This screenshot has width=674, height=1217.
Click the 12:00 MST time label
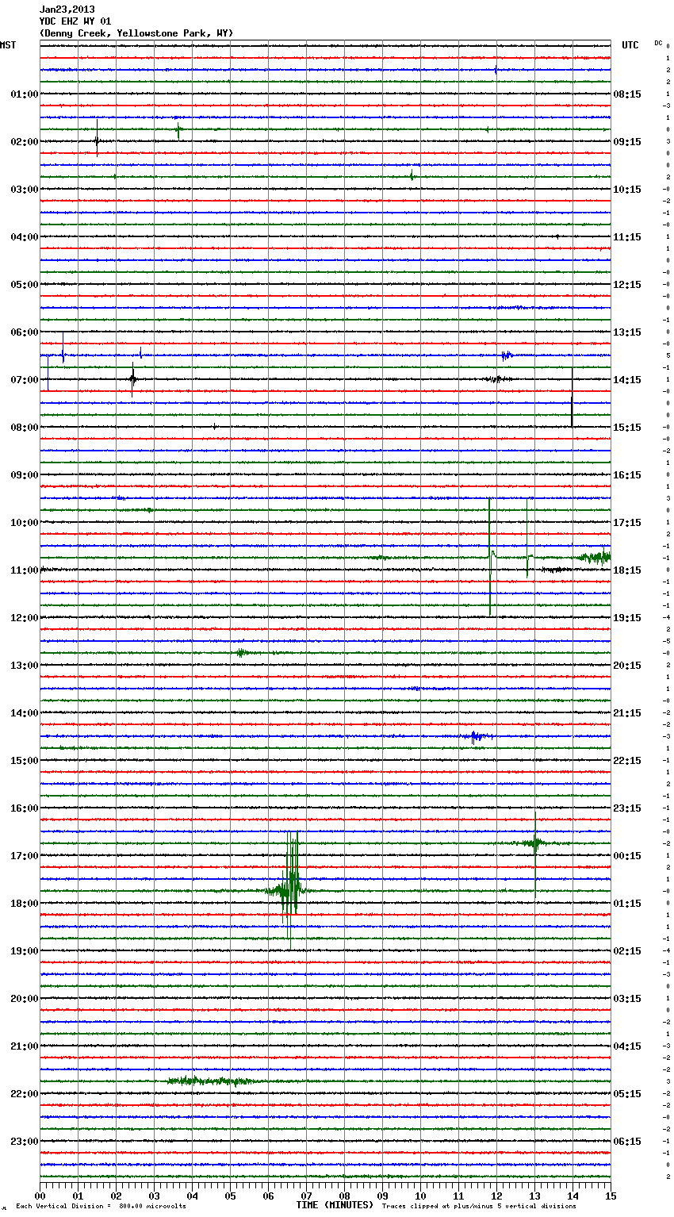click(25, 618)
